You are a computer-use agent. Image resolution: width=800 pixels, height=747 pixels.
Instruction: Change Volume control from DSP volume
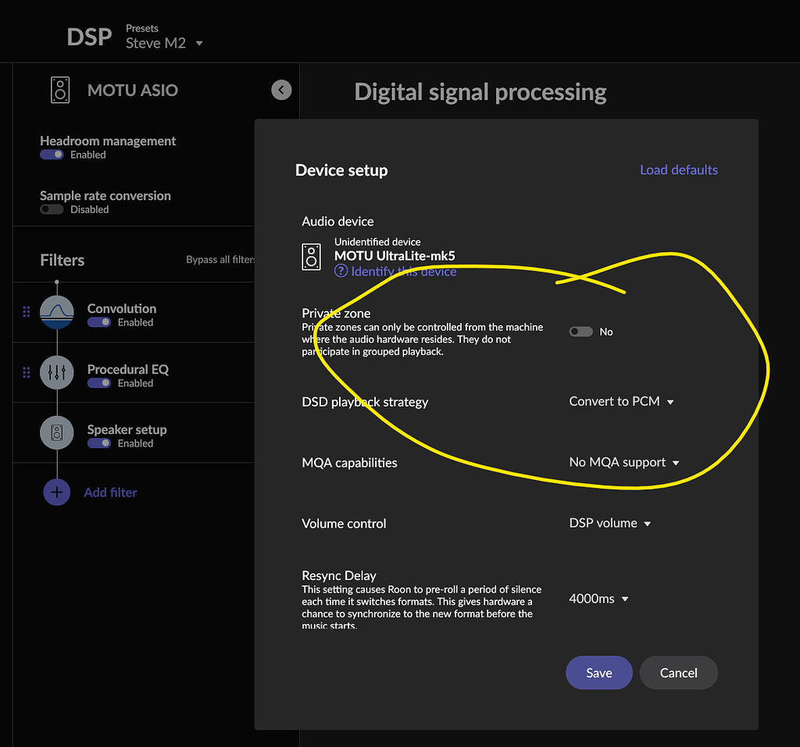[x=610, y=523]
